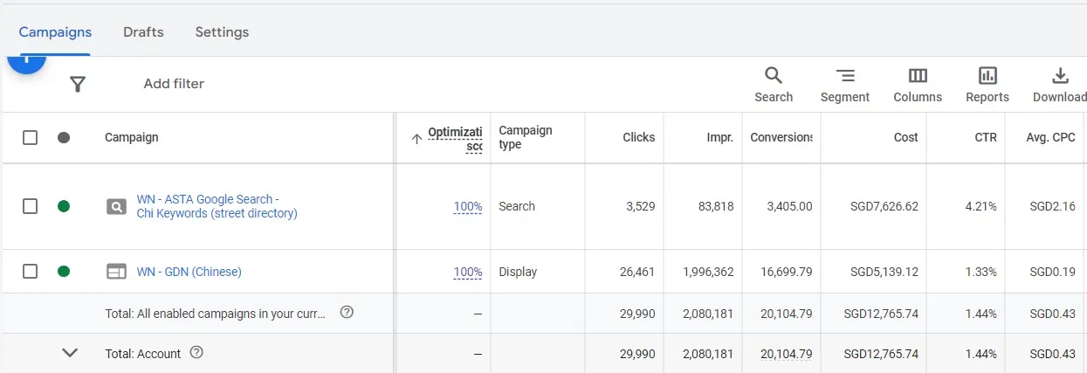This screenshot has height=373, width=1087.
Task: Check the WN - GDN (Chinese) row checkbox
Action: pos(31,272)
